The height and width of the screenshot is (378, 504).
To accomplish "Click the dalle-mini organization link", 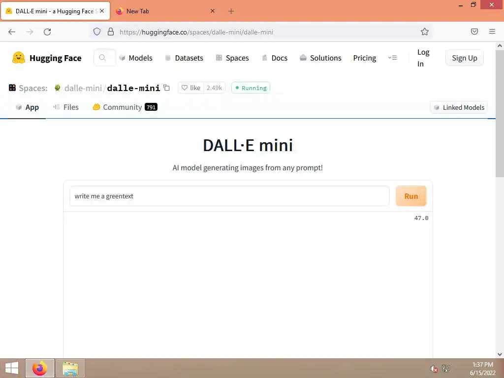I will point(83,88).
